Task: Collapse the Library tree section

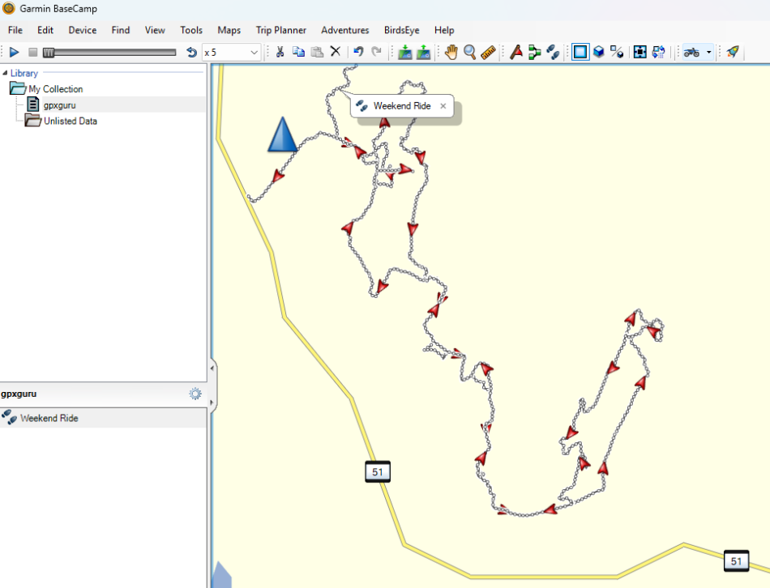Action: [5, 73]
